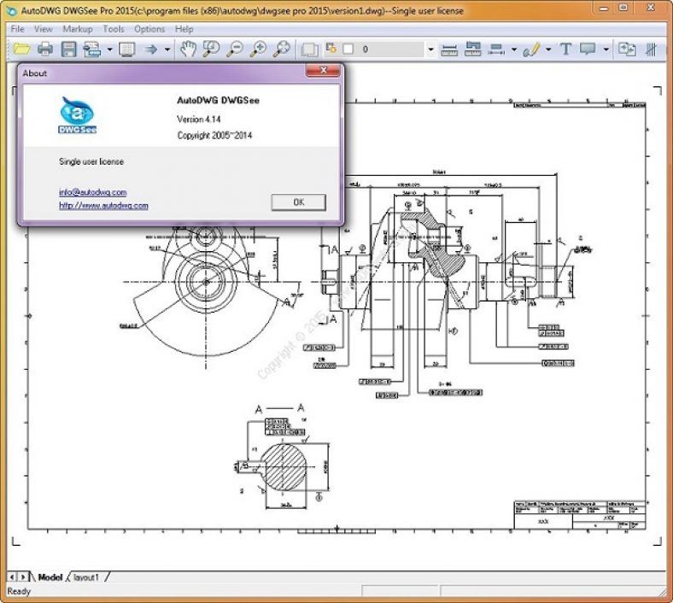673x603 pixels.
Task: Open the Help menu
Action: pyautogui.click(x=184, y=29)
